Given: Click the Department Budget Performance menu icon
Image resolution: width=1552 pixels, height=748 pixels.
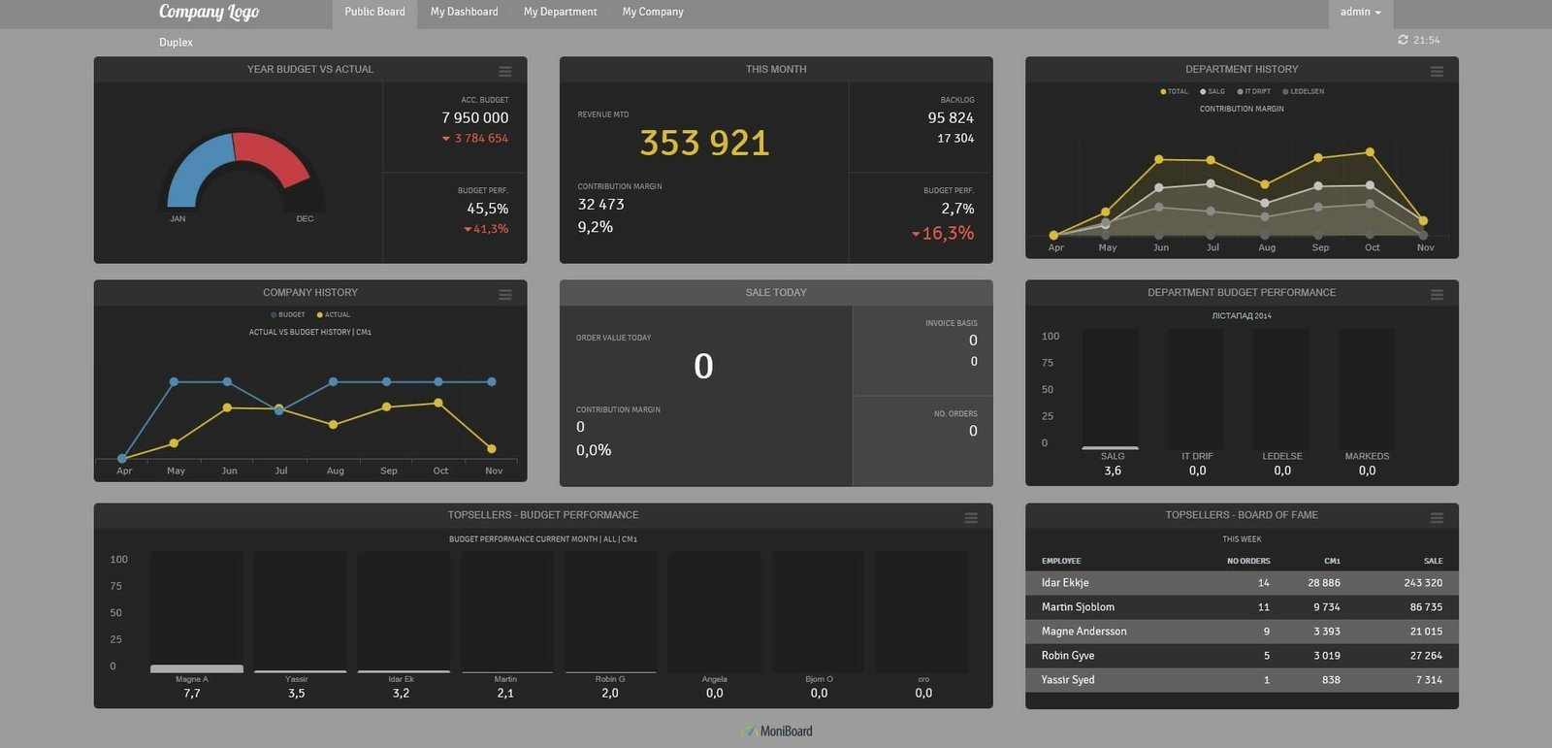Looking at the screenshot, I should point(1436,294).
